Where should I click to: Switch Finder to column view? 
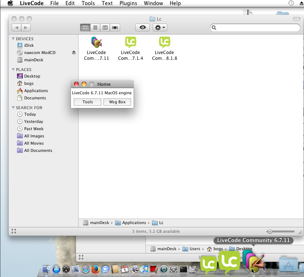tap(105, 28)
